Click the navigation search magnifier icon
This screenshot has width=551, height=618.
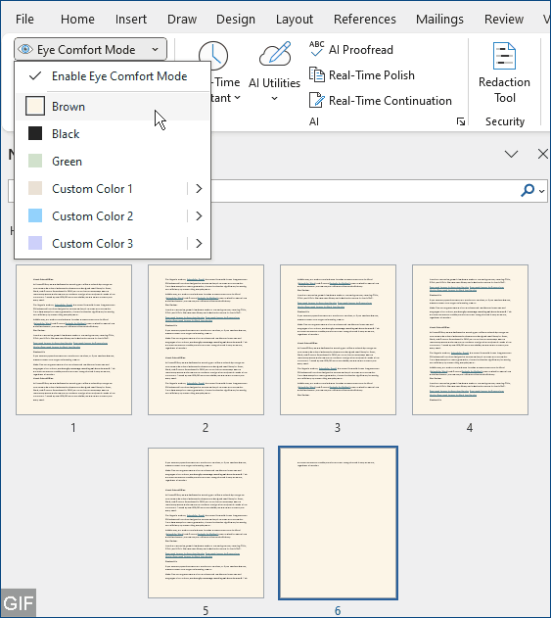pos(528,190)
